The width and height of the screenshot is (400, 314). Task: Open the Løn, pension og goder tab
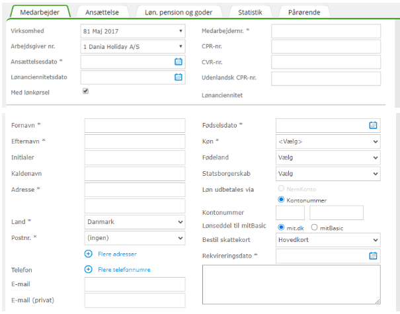(x=179, y=13)
